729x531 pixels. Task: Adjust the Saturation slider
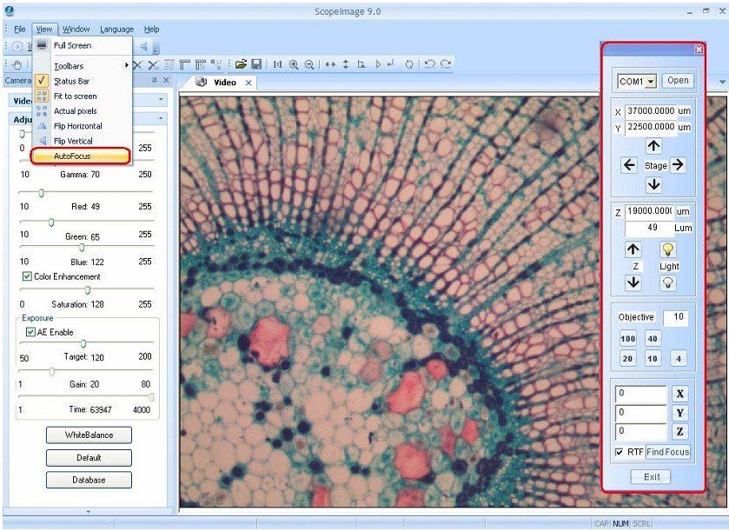pyautogui.click(x=88, y=290)
